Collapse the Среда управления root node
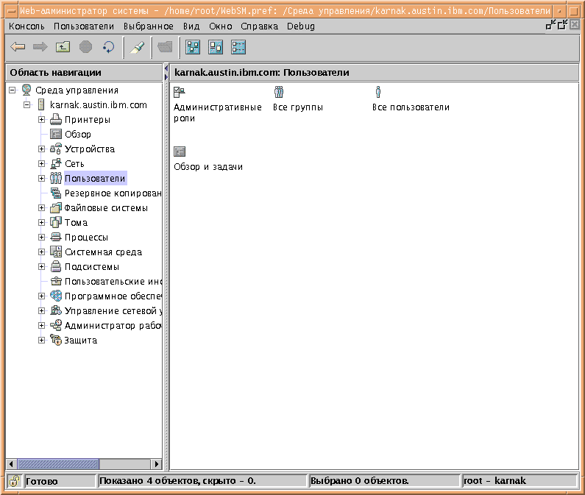The height and width of the screenshot is (495, 585). (x=13, y=90)
